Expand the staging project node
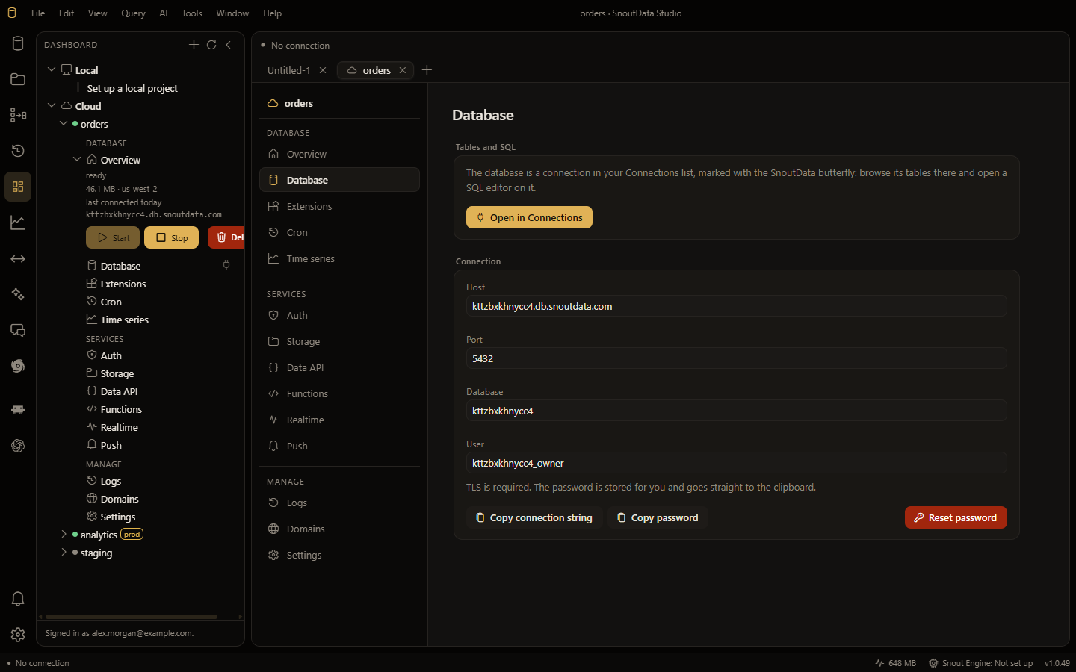 64,552
